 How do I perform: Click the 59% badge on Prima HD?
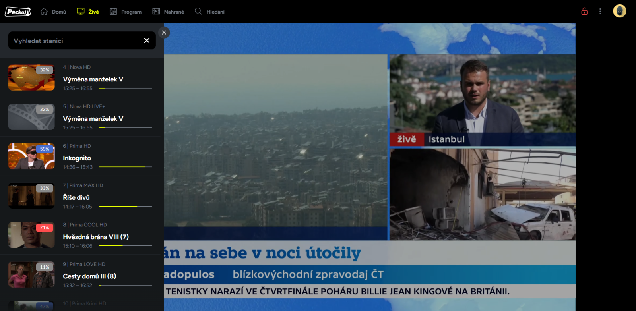(45, 149)
